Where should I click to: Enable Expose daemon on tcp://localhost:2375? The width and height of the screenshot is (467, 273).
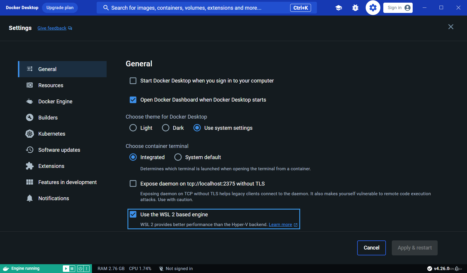133,183
